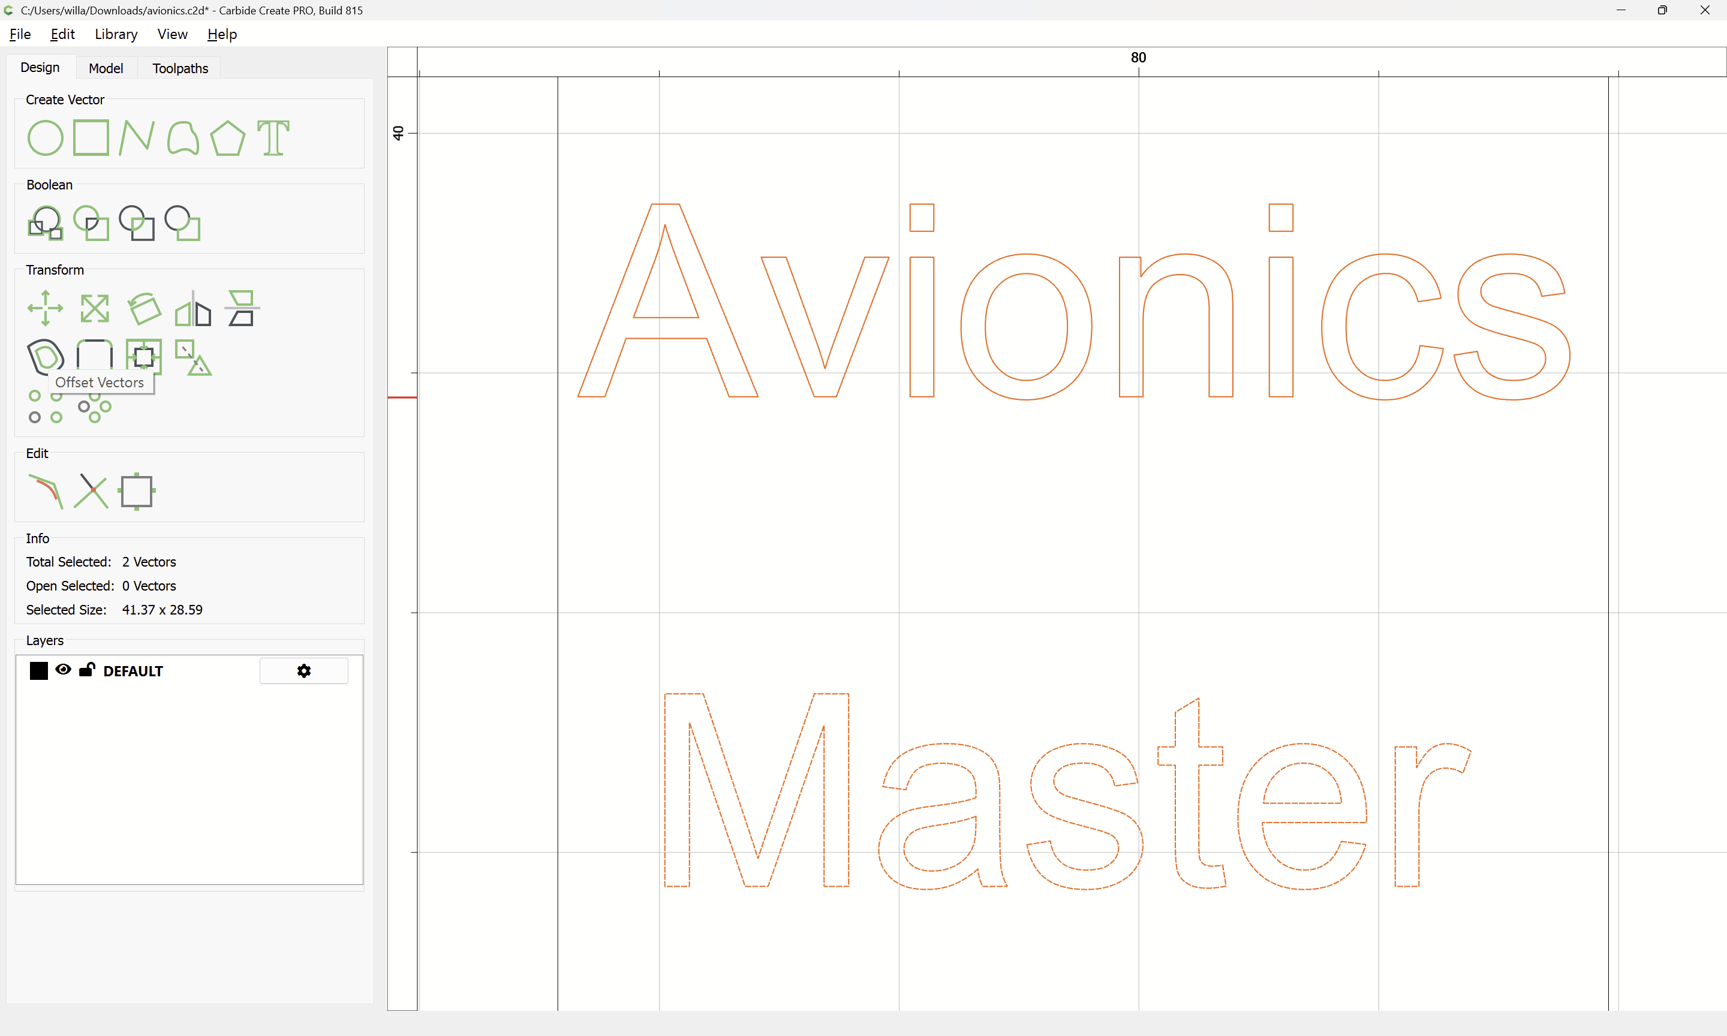Image resolution: width=1727 pixels, height=1036 pixels.
Task: Click the 40 mark on left ruler
Action: [x=399, y=132]
